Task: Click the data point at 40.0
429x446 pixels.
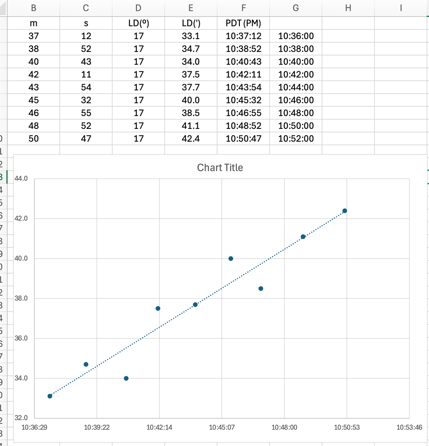Action: tap(231, 259)
